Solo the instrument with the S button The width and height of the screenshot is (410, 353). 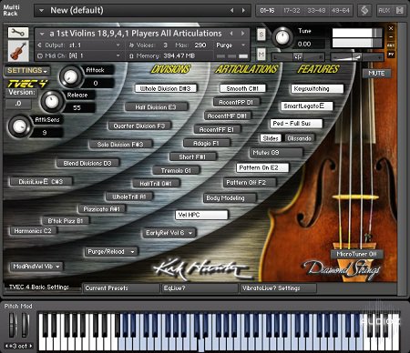pyautogui.click(x=261, y=35)
